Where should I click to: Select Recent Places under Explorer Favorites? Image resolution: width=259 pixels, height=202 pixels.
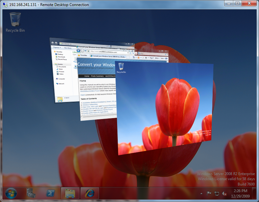coord(61,59)
